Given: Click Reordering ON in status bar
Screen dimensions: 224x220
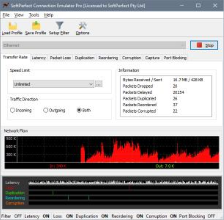Looking at the screenshot, I should click(127, 216).
